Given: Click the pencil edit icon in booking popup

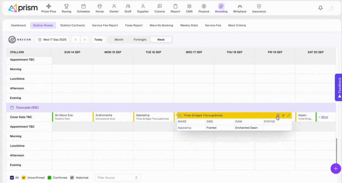Looking at the screenshot, I should point(288,115).
